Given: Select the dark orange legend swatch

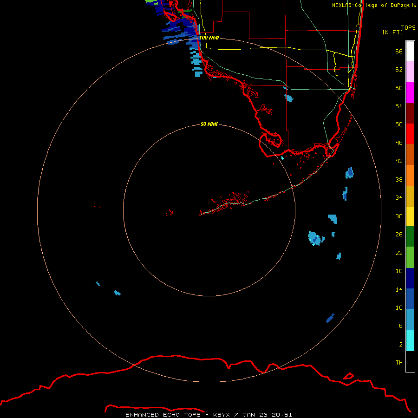Looking at the screenshot, I should tap(410, 154).
